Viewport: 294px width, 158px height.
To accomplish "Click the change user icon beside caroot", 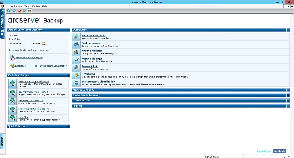I will 43,43.
